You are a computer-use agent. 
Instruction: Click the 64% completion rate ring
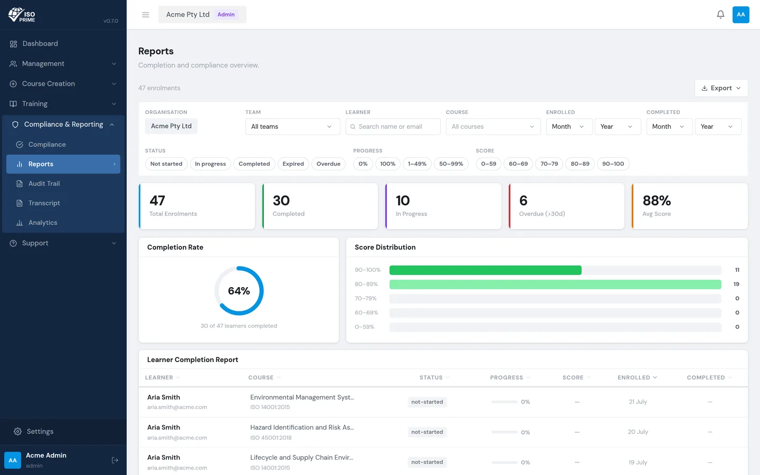(x=239, y=291)
